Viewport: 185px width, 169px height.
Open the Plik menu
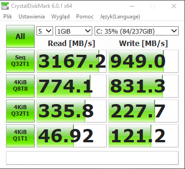pos(7,17)
